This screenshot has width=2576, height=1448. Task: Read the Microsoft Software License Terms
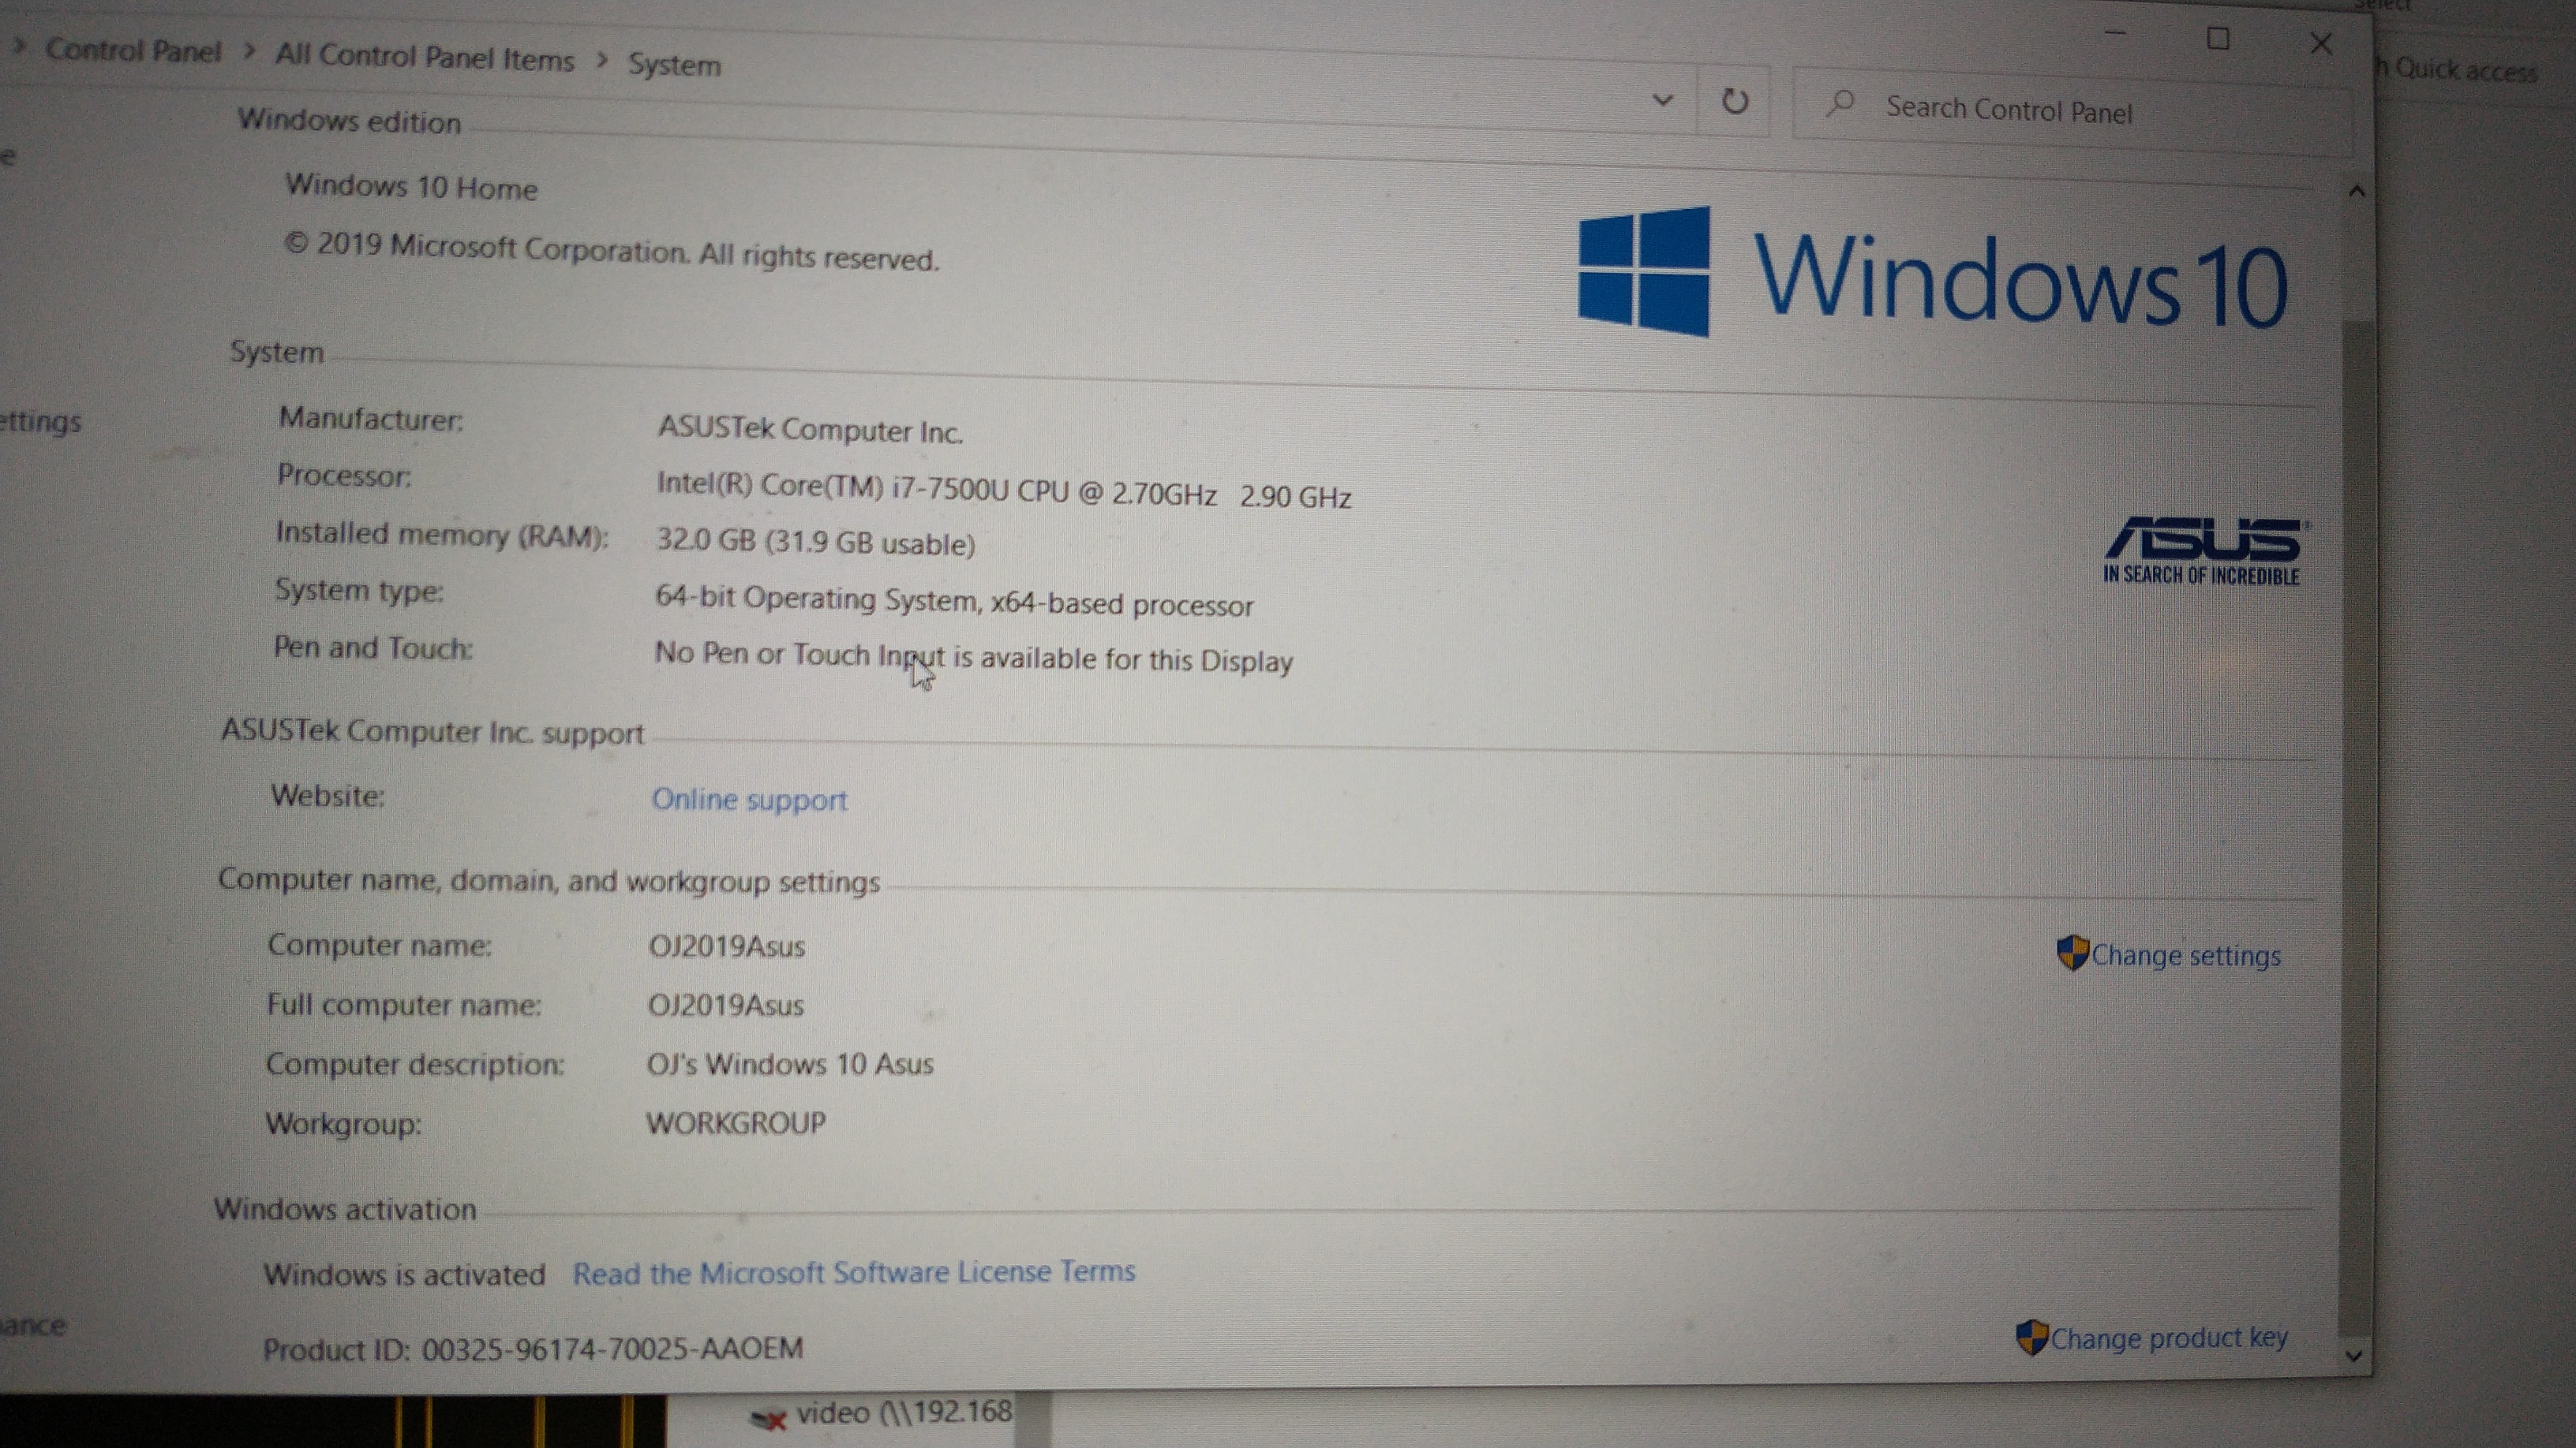coord(854,1272)
